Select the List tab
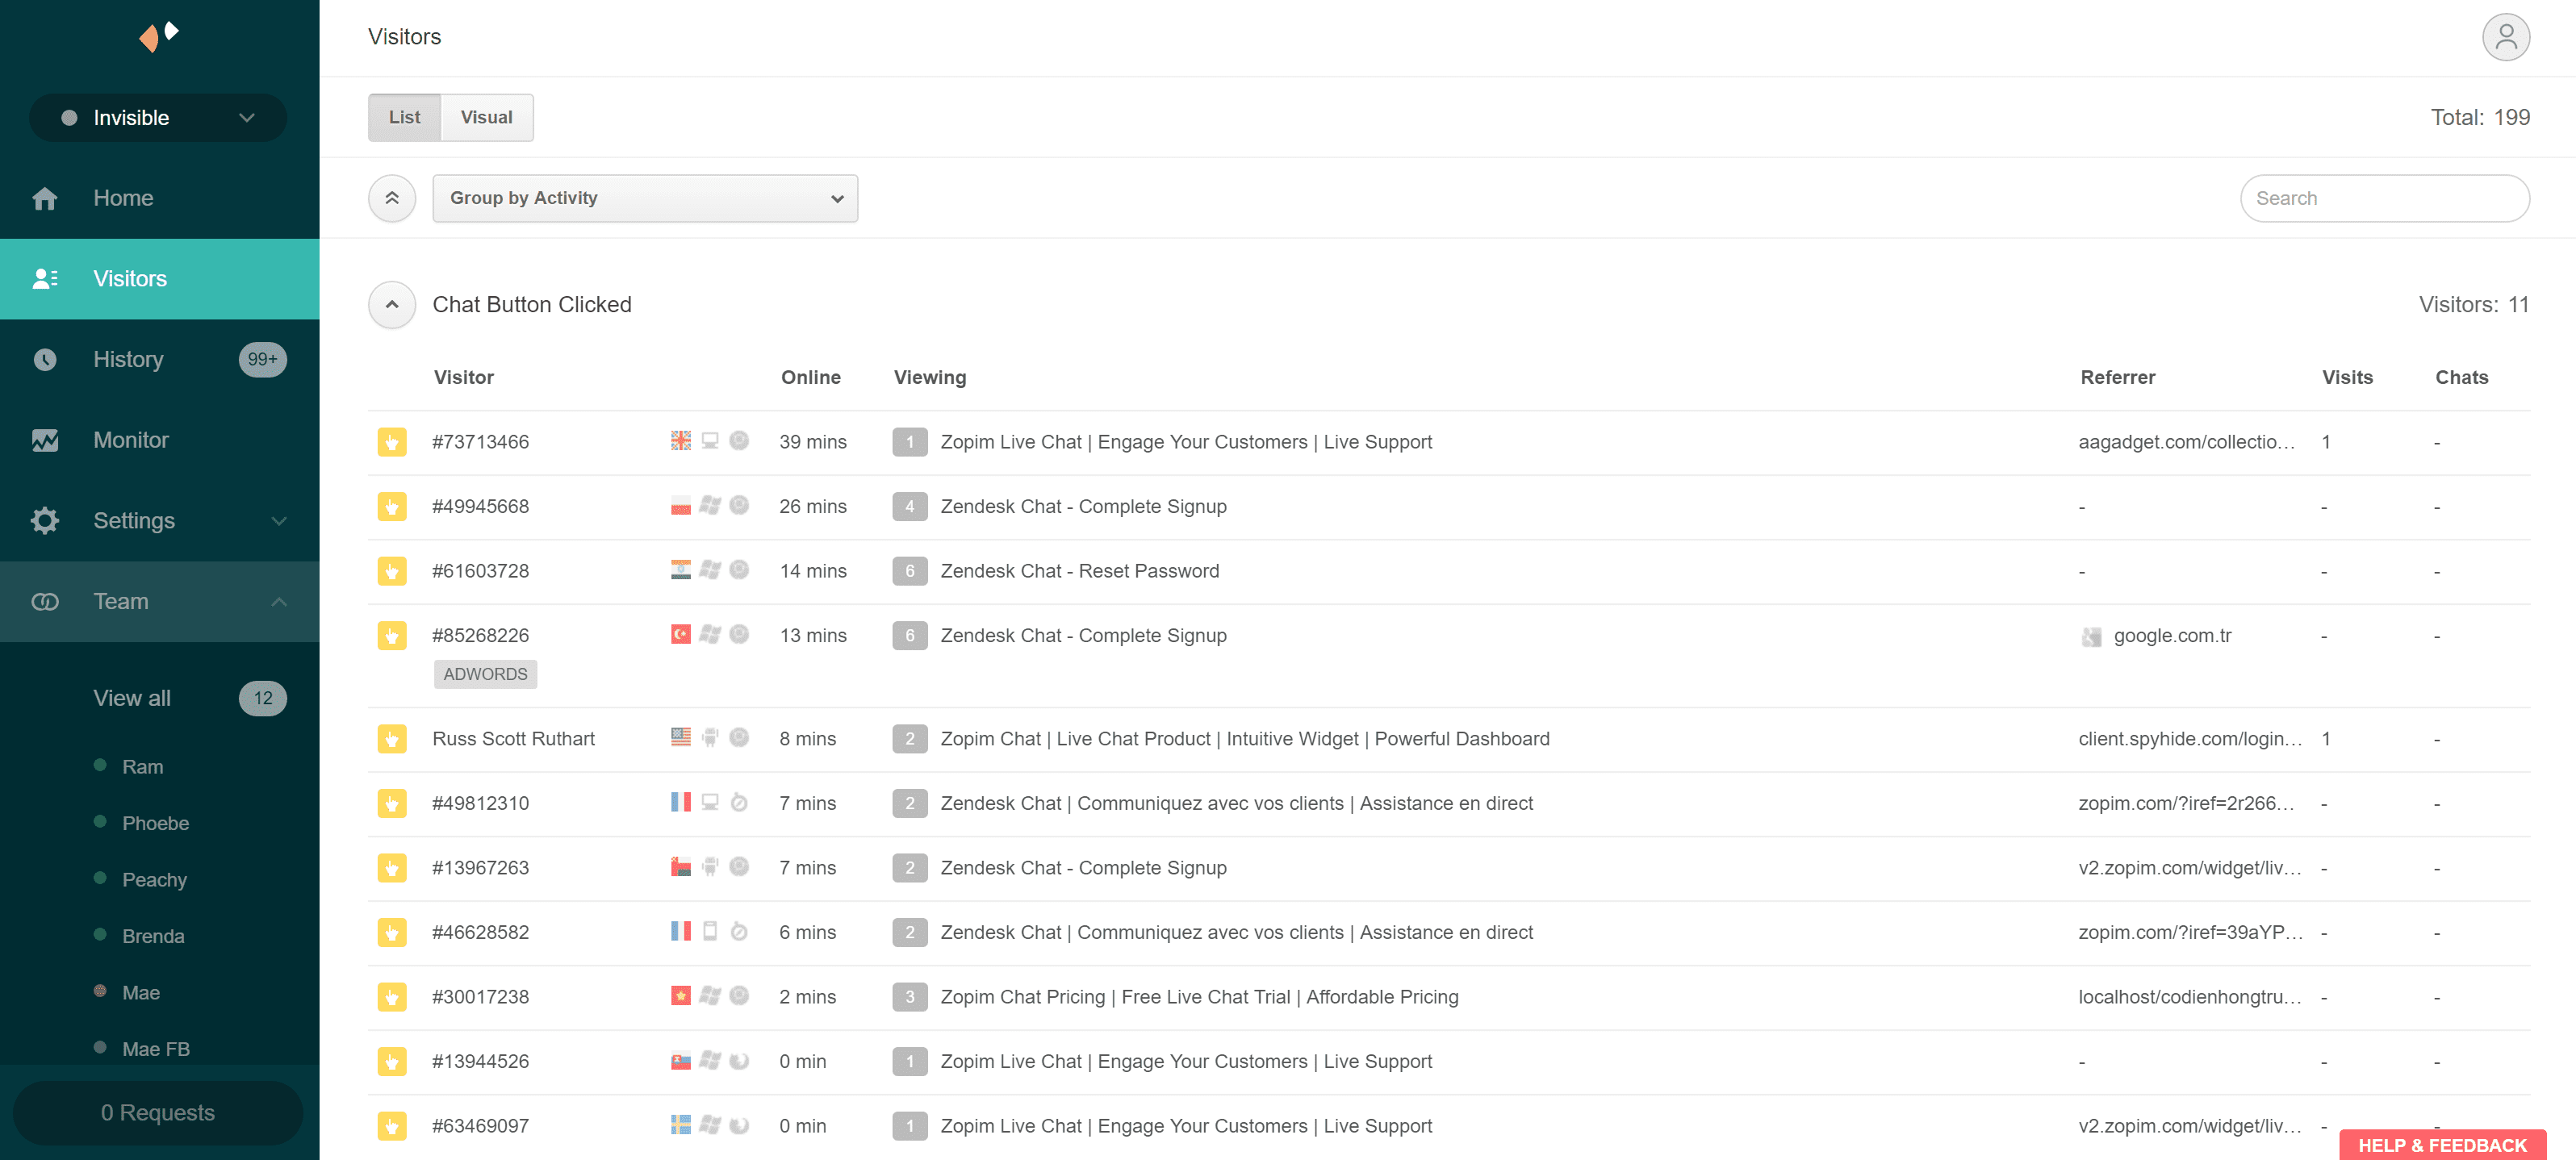Screen dimensions: 2576x1160 tap(403, 117)
